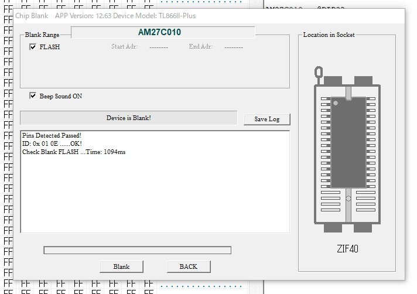Toggle the FLASH checkbox
Screen dimensions: 417x294
pos(33,47)
